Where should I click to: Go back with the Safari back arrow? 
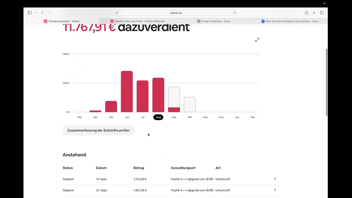[42, 13]
